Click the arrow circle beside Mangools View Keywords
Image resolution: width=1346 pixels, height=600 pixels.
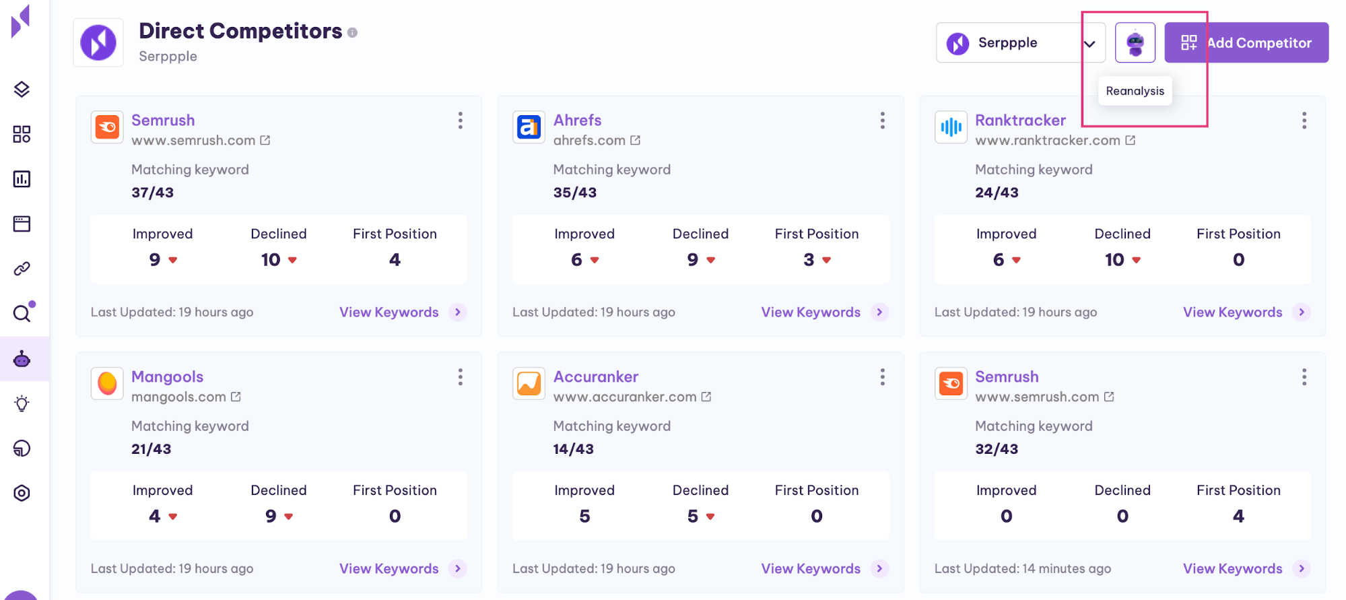458,568
